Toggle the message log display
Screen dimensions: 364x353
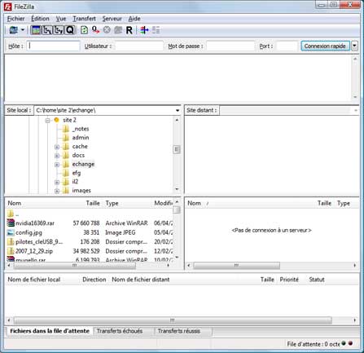(36, 30)
